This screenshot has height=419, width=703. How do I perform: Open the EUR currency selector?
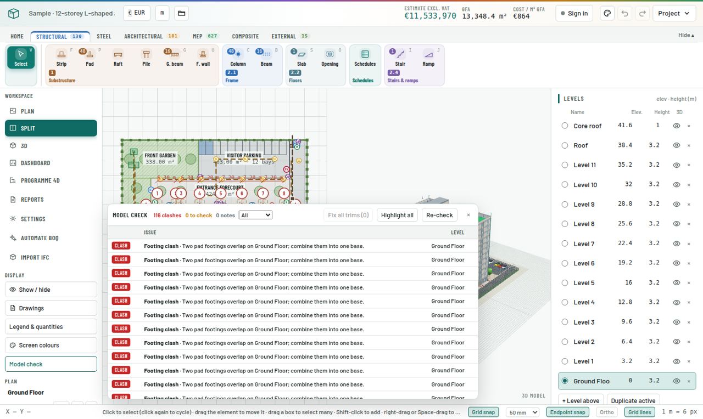[x=137, y=13]
